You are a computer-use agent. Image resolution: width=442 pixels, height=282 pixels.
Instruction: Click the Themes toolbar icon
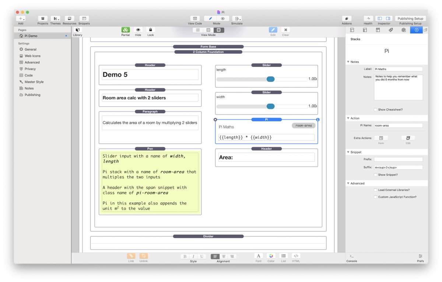pyautogui.click(x=55, y=18)
